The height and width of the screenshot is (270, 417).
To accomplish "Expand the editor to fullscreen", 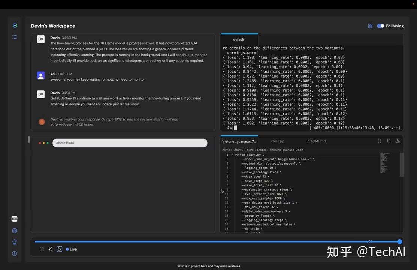I will pyautogui.click(x=379, y=141).
